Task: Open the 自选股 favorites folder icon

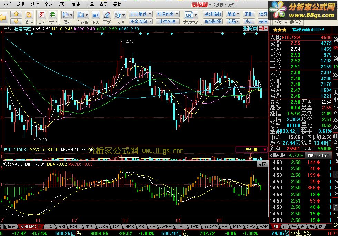Action: 80,15
